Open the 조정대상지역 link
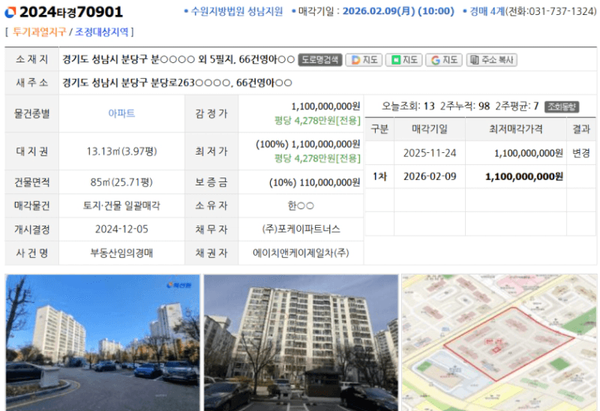 [102, 32]
